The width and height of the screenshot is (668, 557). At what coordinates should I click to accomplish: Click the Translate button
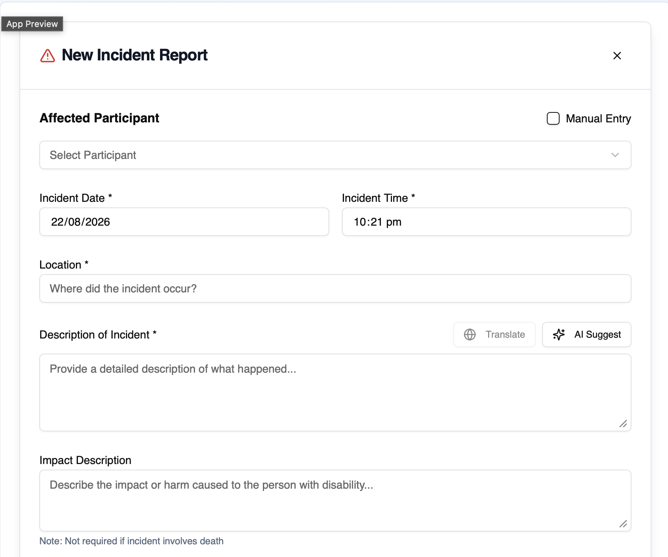(x=494, y=335)
